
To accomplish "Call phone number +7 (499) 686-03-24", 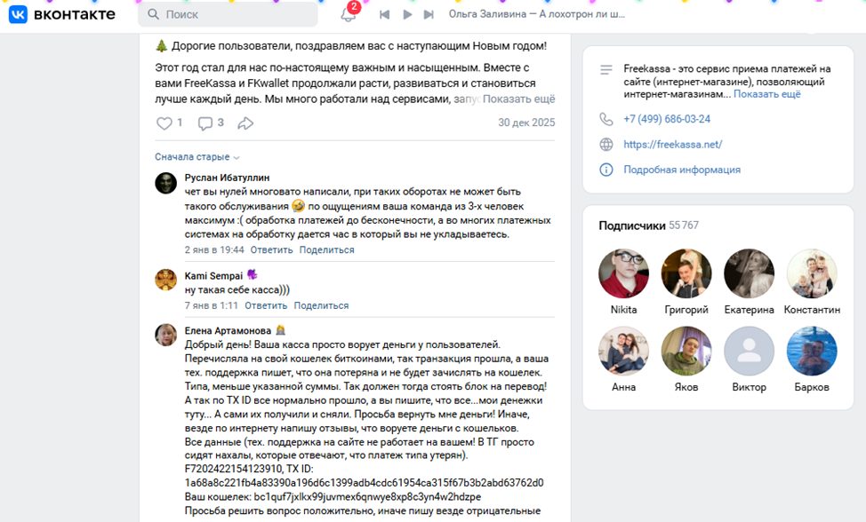I will click(667, 119).
